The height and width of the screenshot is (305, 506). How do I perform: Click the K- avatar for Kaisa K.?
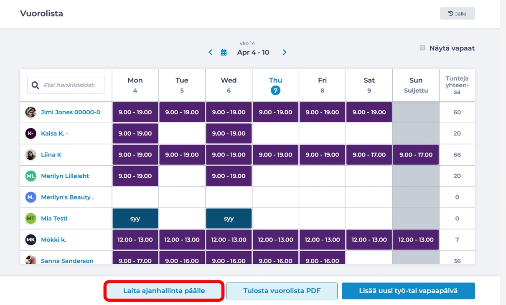click(31, 134)
